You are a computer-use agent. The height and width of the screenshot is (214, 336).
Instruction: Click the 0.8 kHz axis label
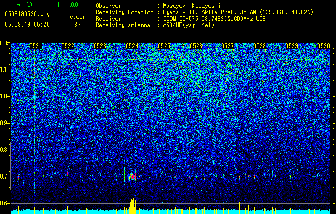pyautogui.click(x=5, y=150)
